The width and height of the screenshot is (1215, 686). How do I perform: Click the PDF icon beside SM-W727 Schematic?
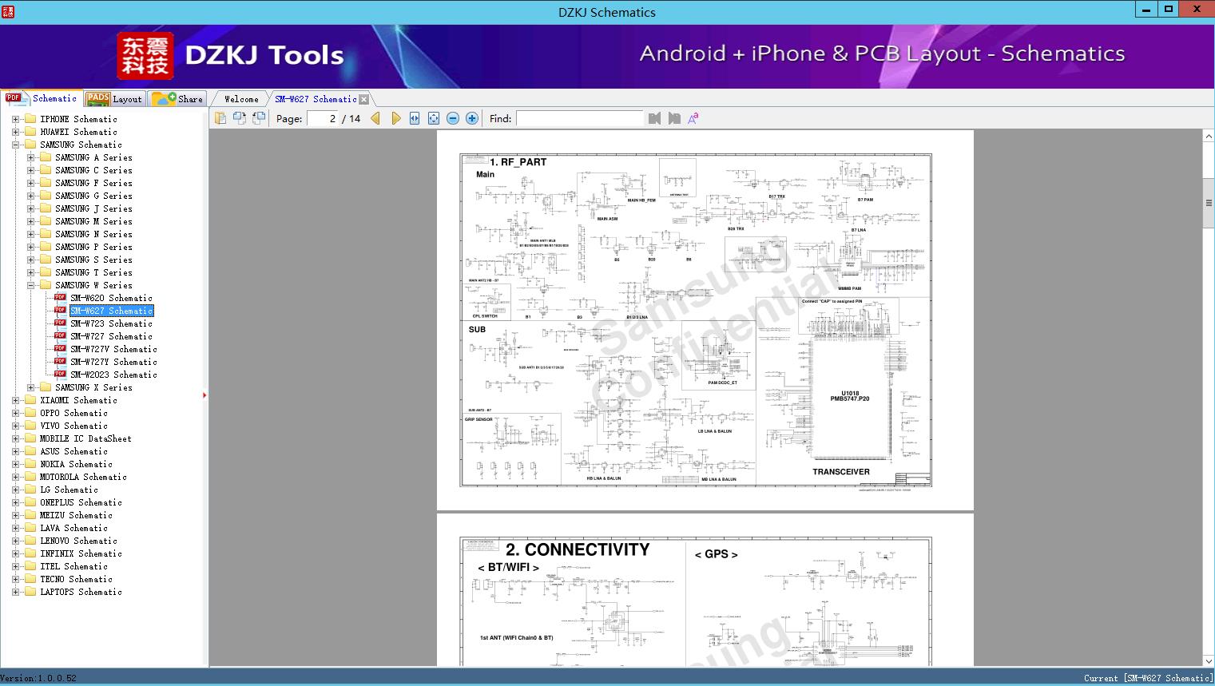coord(60,335)
